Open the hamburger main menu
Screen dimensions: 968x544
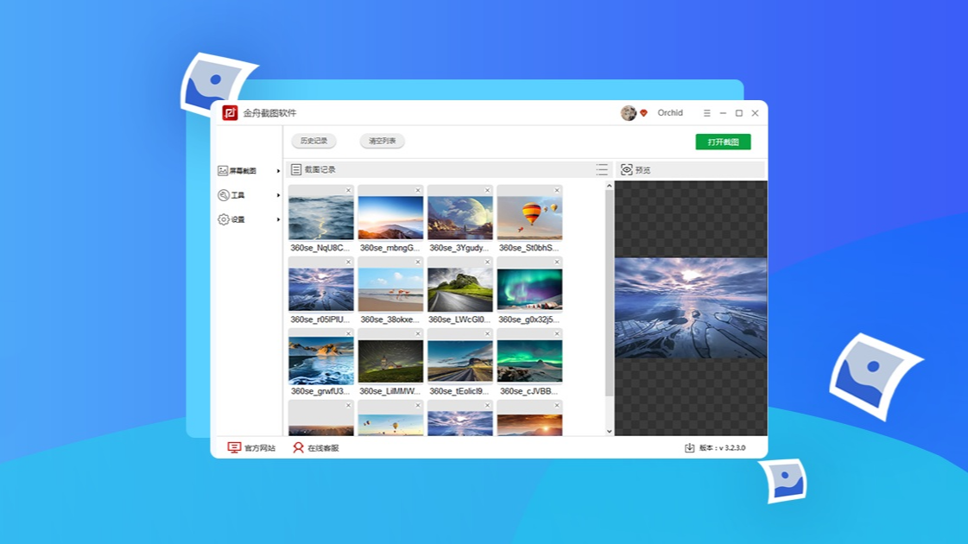(x=707, y=113)
